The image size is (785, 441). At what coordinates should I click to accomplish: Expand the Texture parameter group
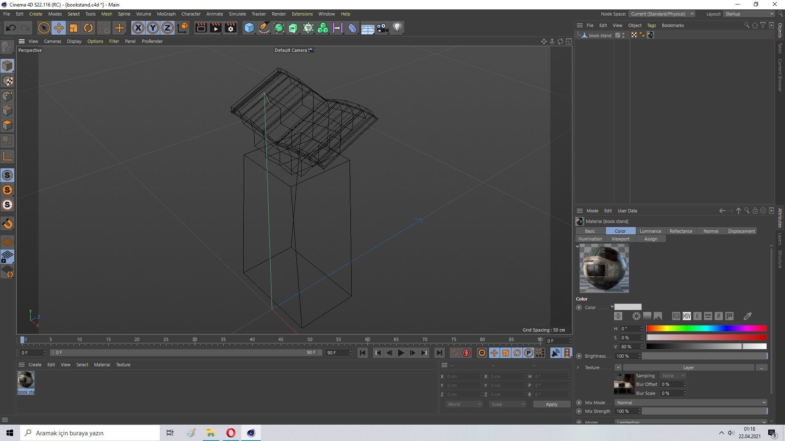[578, 367]
